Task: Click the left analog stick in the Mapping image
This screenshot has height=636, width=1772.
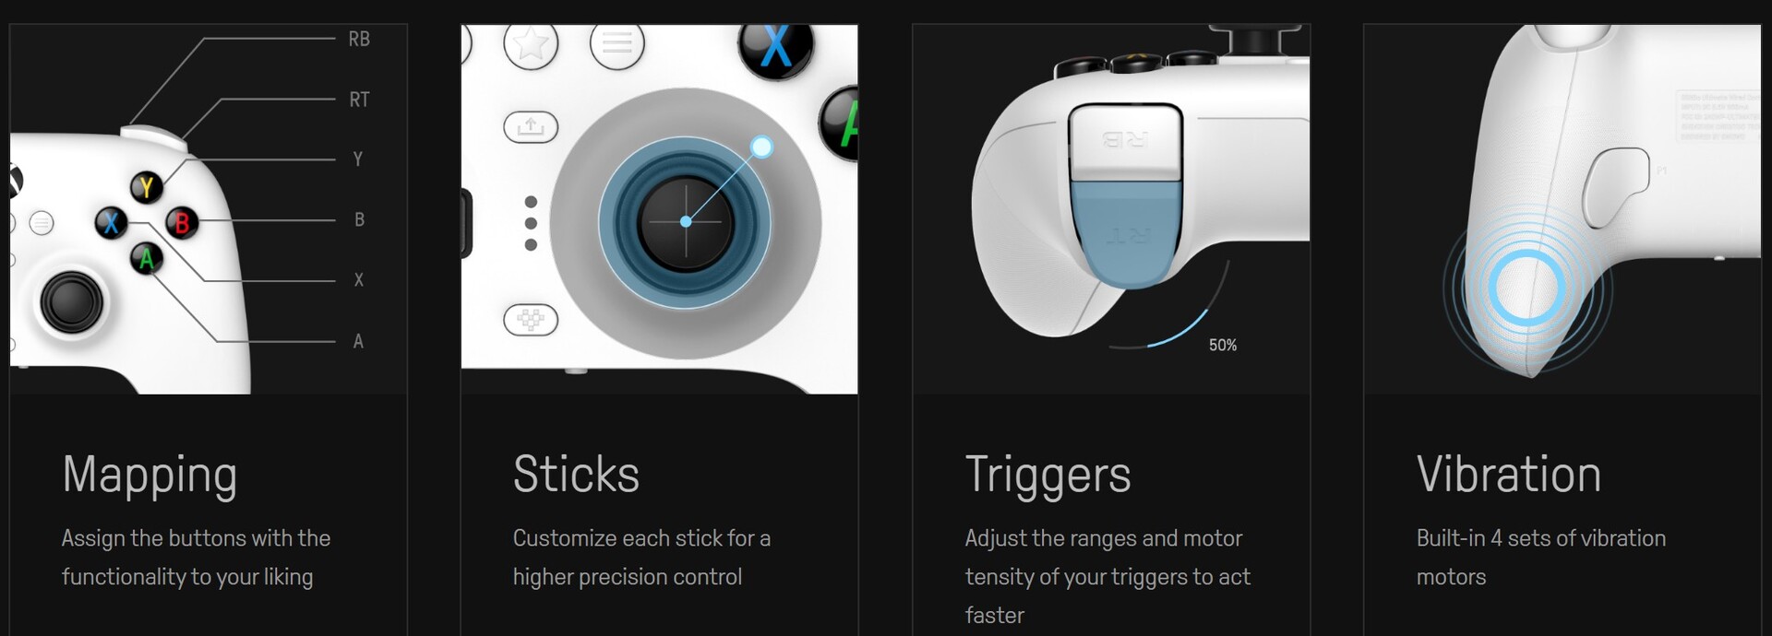Action: pos(71,301)
